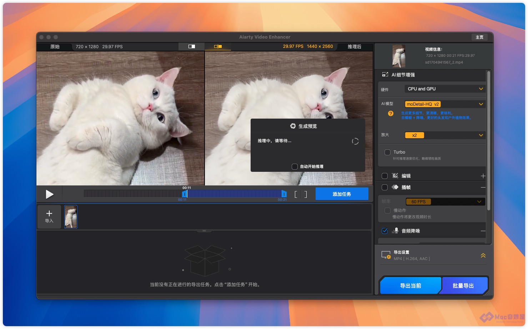The image size is (528, 329).
Task: Click the empty box illustration in task area
Action: click(x=205, y=260)
